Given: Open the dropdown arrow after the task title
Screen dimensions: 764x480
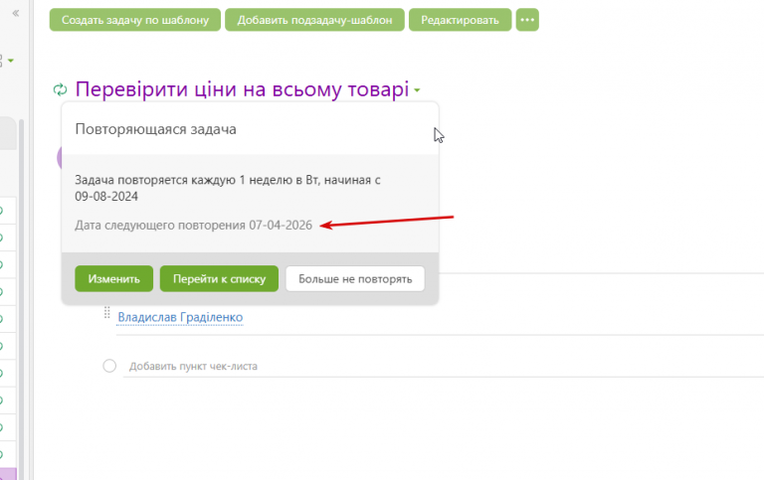Looking at the screenshot, I should pyautogui.click(x=417, y=90).
